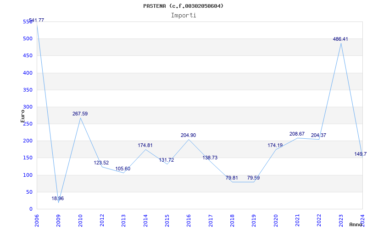The image size is (367, 229).
Task: Click the 2012 x-axis year label
Action: click(x=102, y=221)
